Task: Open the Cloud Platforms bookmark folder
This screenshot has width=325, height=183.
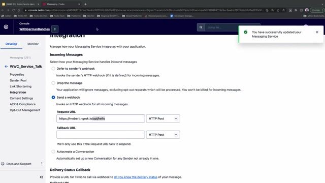Action: (132, 16)
